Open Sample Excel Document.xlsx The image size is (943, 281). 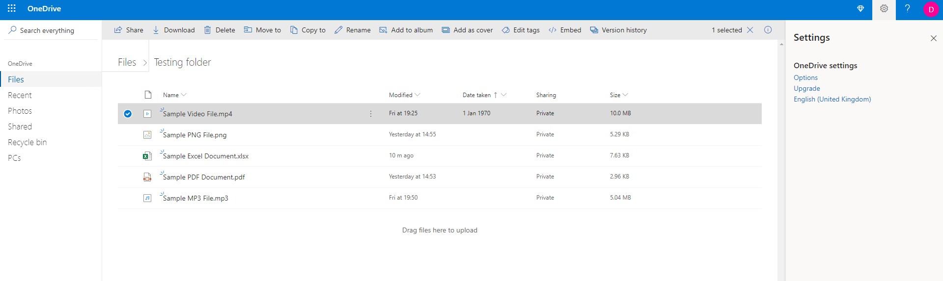coord(206,156)
